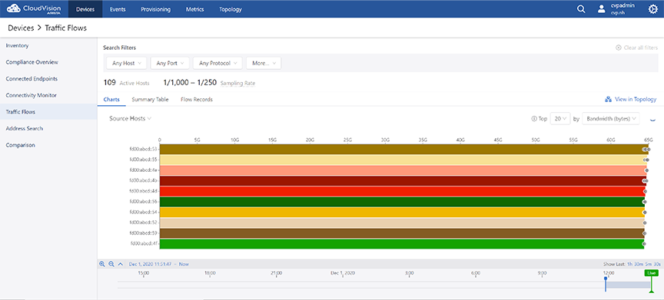
Task: Open the Any Protocol filter dropdown
Action: 217,64
